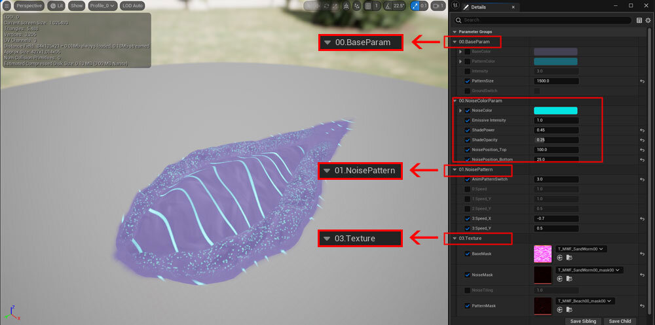Click the camera speed icon

[x=436, y=5]
